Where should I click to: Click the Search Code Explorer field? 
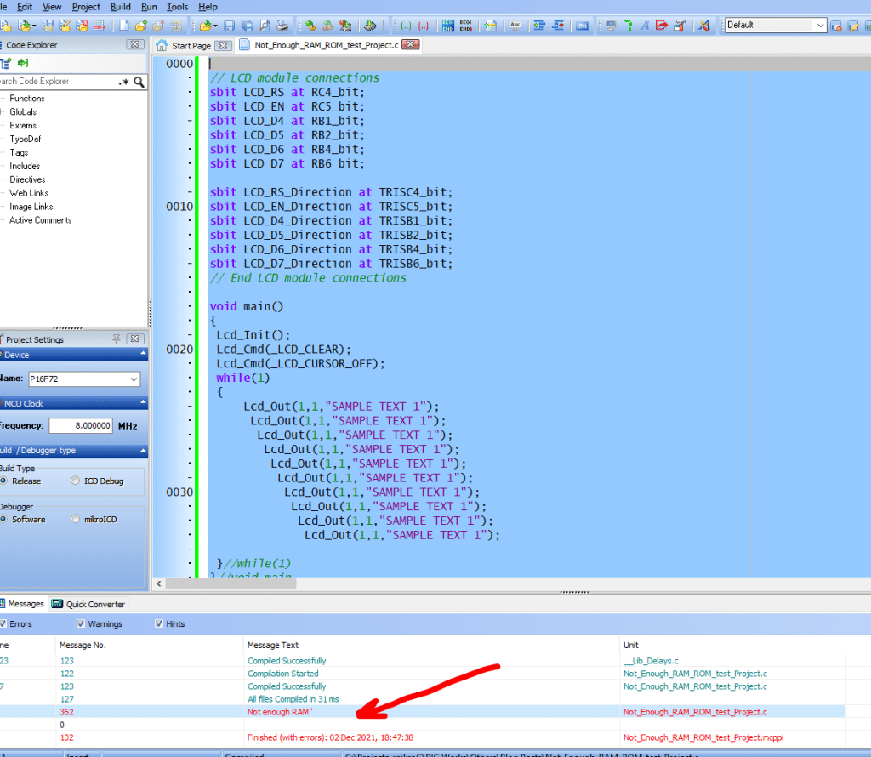click(x=58, y=81)
